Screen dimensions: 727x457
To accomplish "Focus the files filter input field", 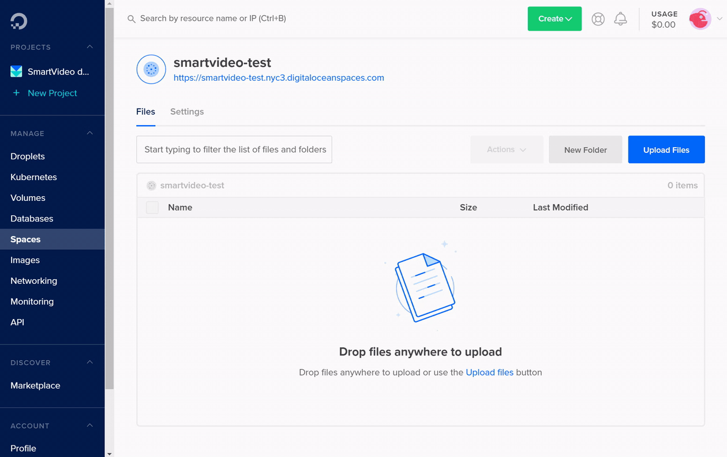I will click(x=234, y=149).
